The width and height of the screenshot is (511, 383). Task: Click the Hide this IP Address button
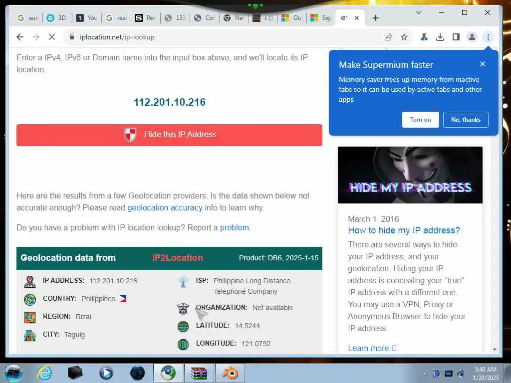tap(170, 135)
